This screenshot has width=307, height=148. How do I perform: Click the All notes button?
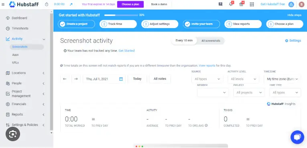coord(160,79)
